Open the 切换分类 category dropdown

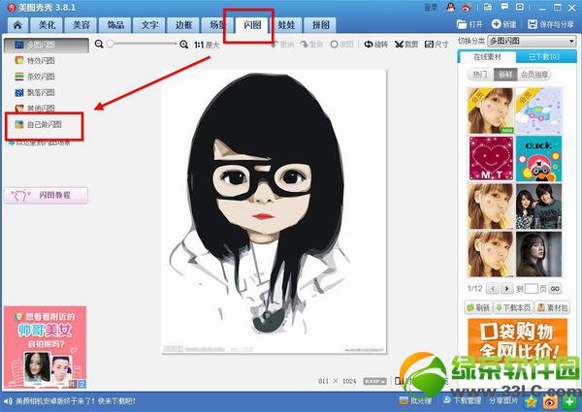[532, 41]
